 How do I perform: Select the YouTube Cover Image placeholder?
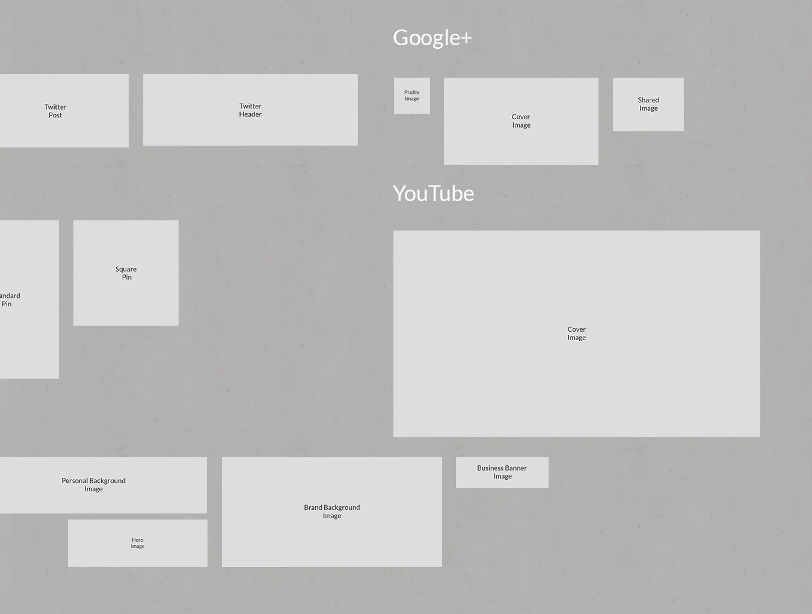tap(577, 333)
